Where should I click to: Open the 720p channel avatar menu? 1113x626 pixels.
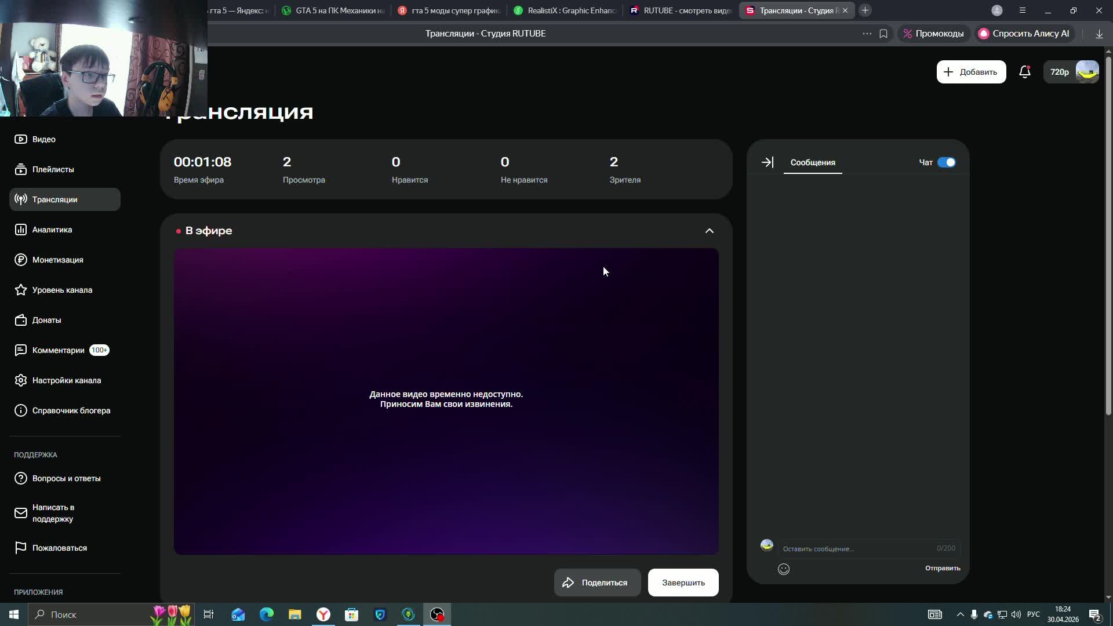coord(1086,72)
